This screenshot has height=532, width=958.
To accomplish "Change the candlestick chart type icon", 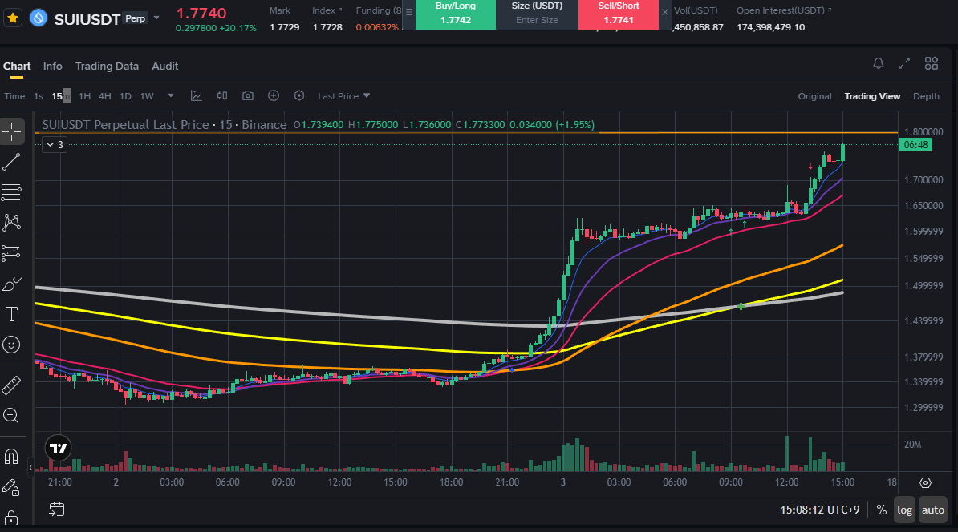I will tap(222, 96).
